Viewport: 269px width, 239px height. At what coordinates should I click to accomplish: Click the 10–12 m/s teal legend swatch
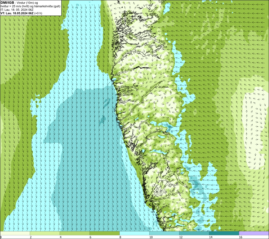[x=164, y=233]
